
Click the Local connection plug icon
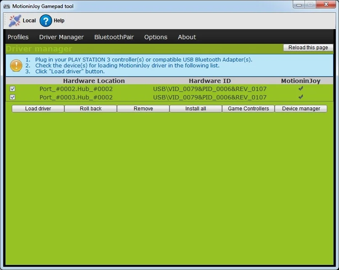click(x=15, y=21)
